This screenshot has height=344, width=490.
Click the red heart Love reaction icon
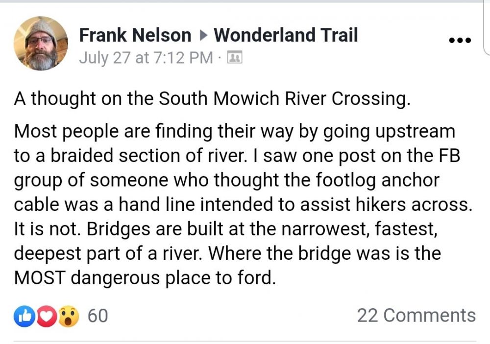(45, 316)
